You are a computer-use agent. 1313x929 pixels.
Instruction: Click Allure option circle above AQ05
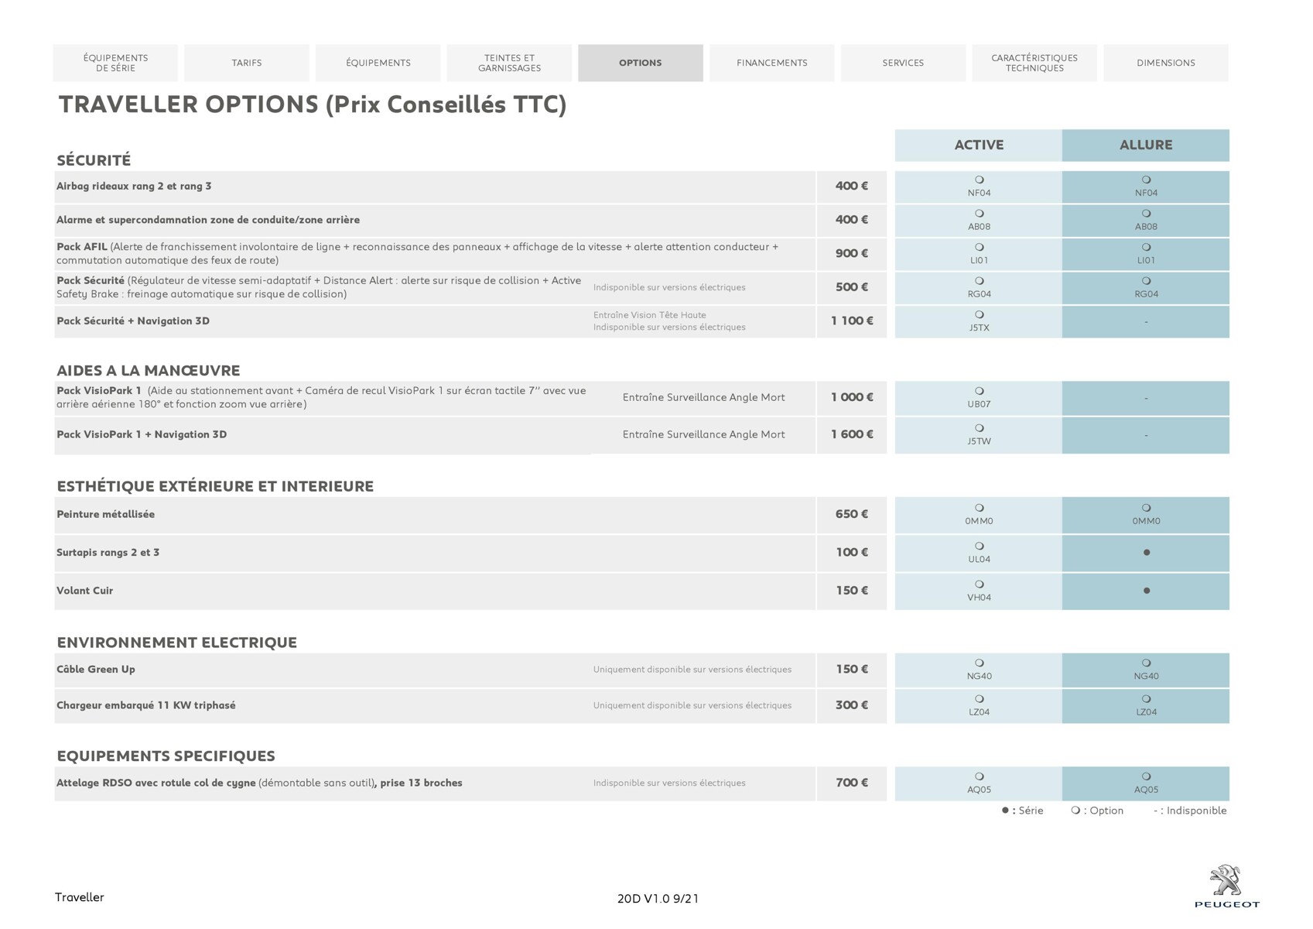coord(1146,776)
